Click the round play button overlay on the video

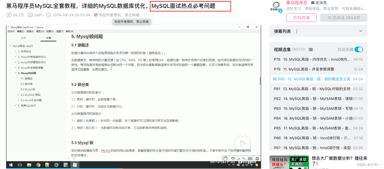click(242, 143)
